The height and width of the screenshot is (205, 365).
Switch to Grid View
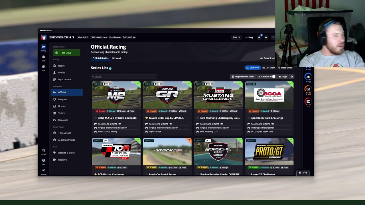253,68
